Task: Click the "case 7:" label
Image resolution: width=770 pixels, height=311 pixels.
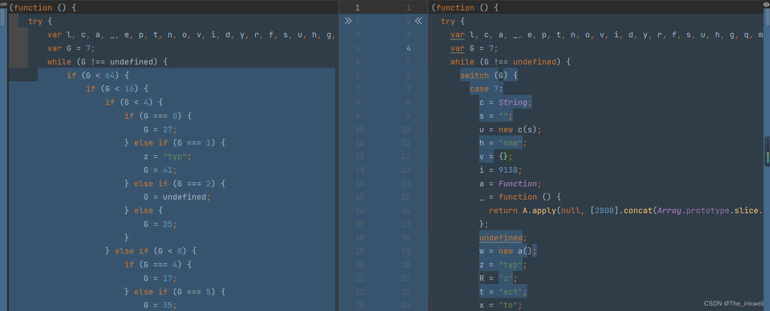Action: 486,89
